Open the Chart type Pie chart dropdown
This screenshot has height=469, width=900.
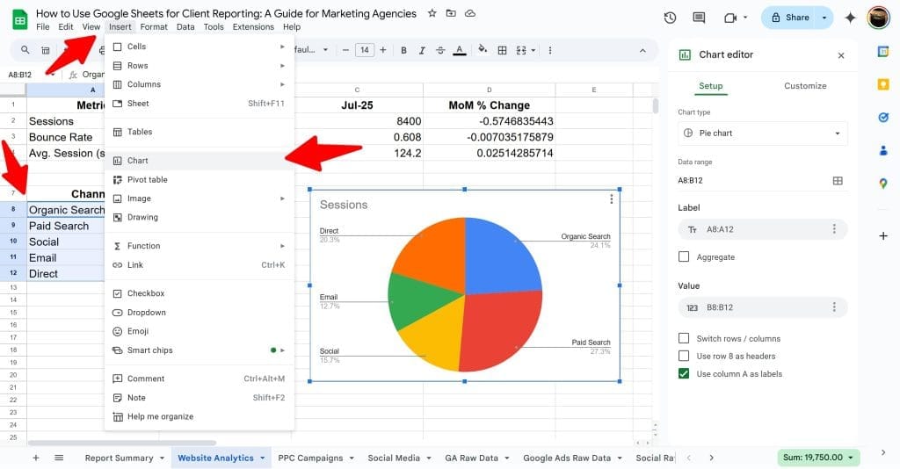pyautogui.click(x=762, y=133)
